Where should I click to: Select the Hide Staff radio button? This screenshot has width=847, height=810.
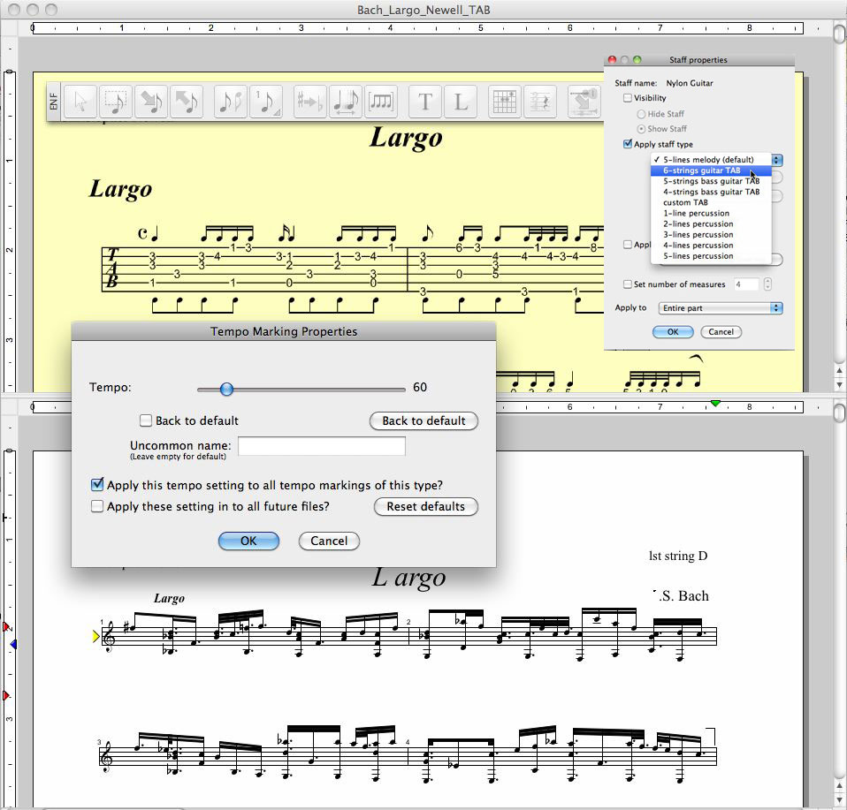point(641,114)
